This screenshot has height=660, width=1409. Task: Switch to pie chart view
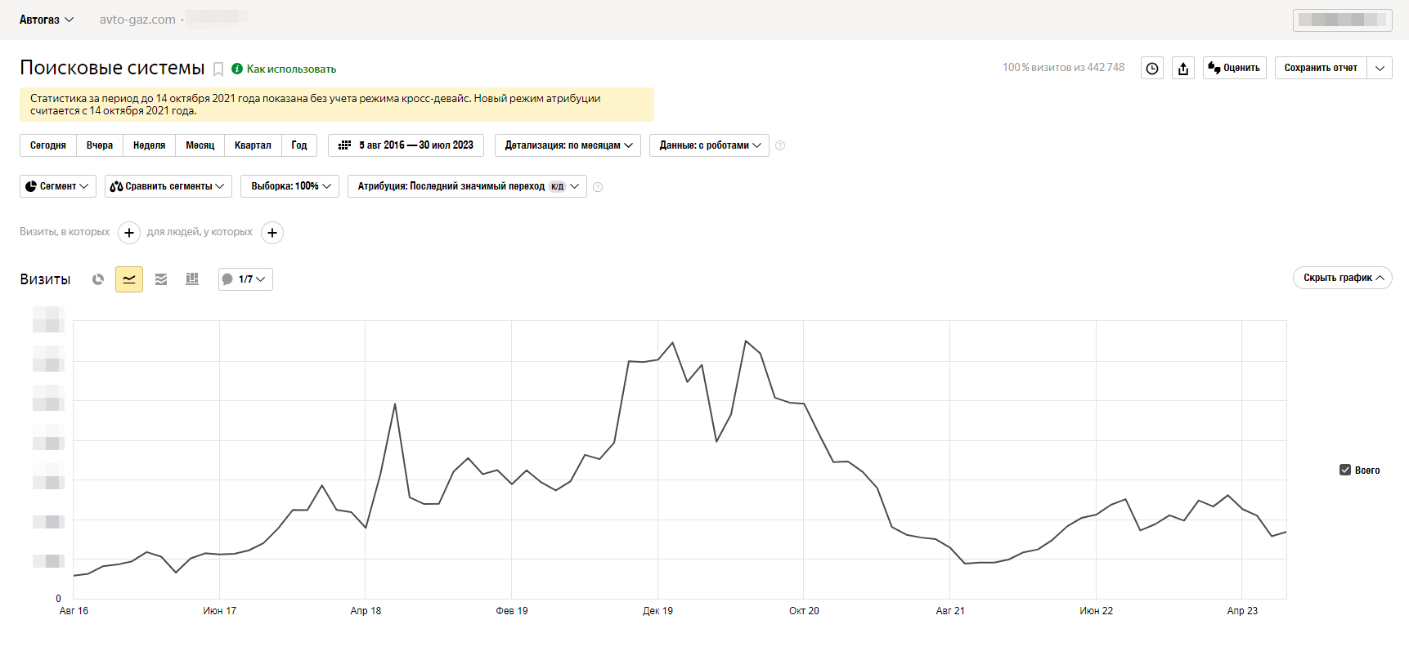(98, 279)
